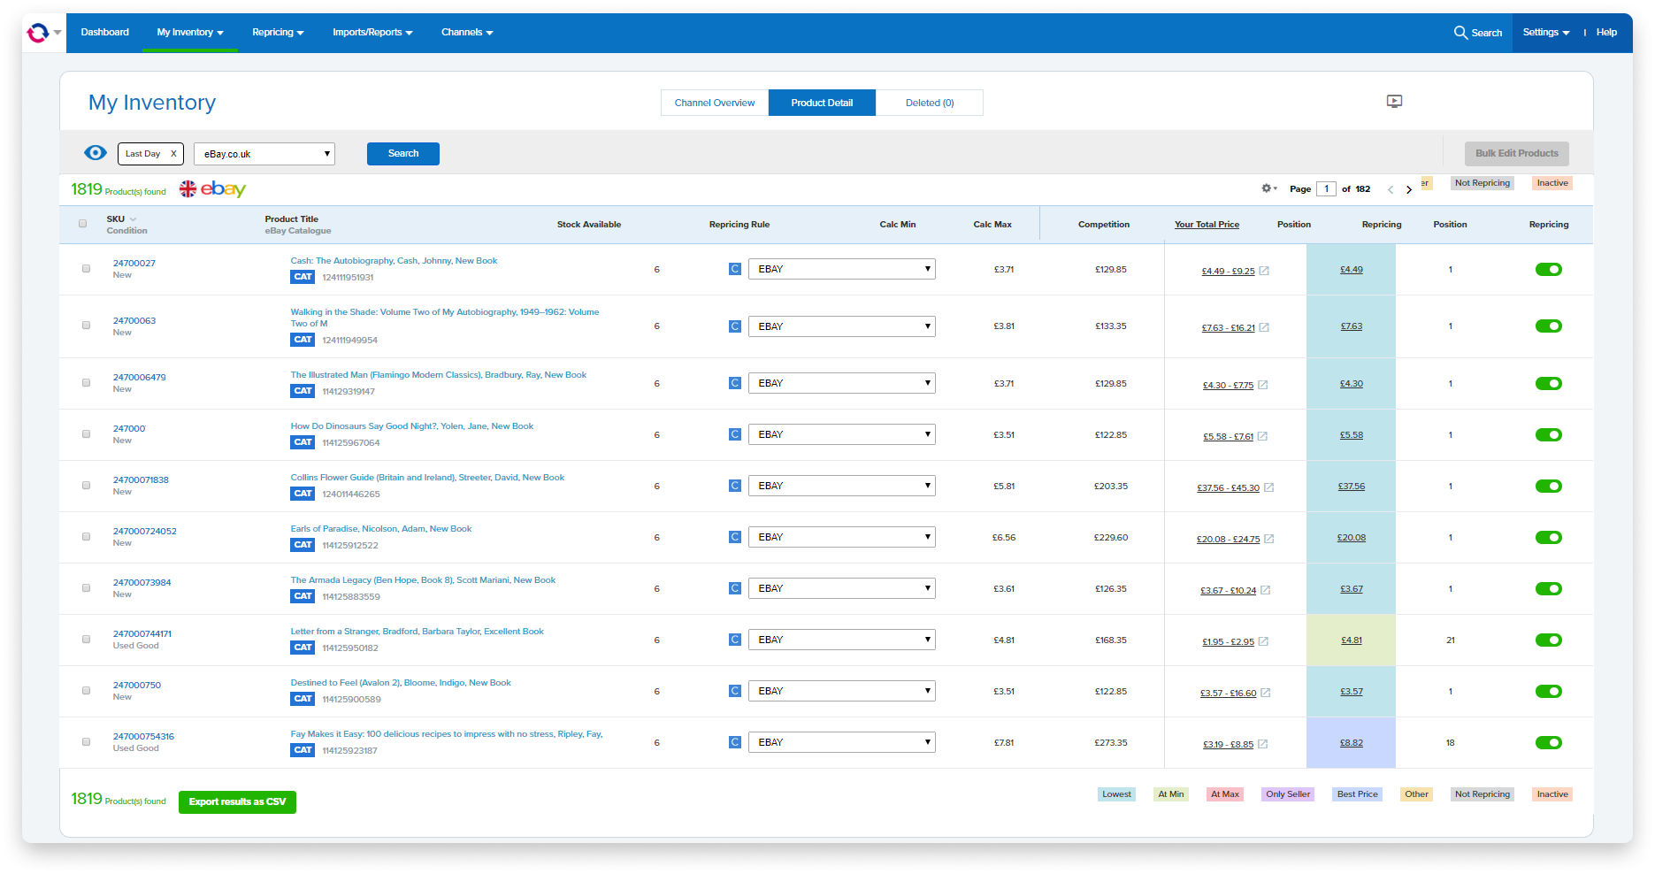Viewport: 1655px width, 874px height.
Task: Switch to the Channel Overview tab
Action: pyautogui.click(x=714, y=103)
